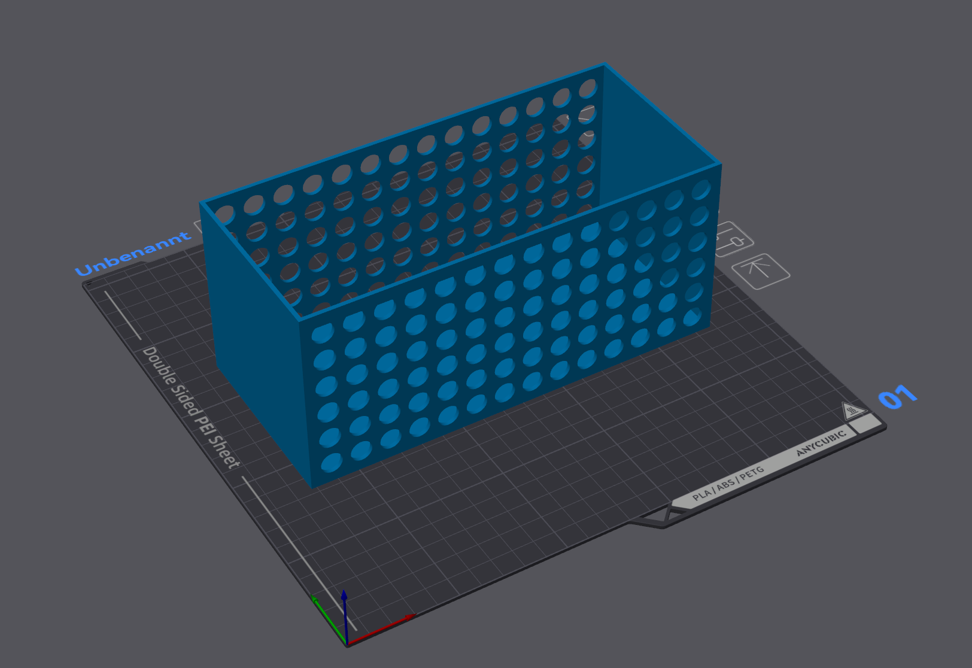
Task: Select the blue perforated basket model
Action: pos(461,275)
